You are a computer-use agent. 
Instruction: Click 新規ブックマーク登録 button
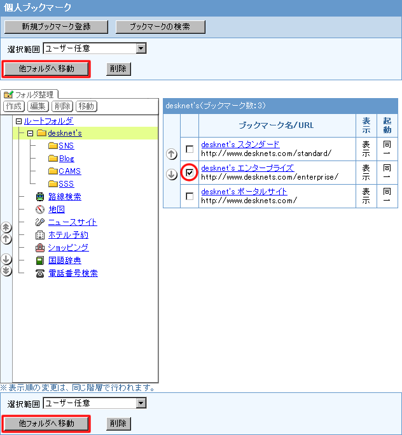[56, 27]
